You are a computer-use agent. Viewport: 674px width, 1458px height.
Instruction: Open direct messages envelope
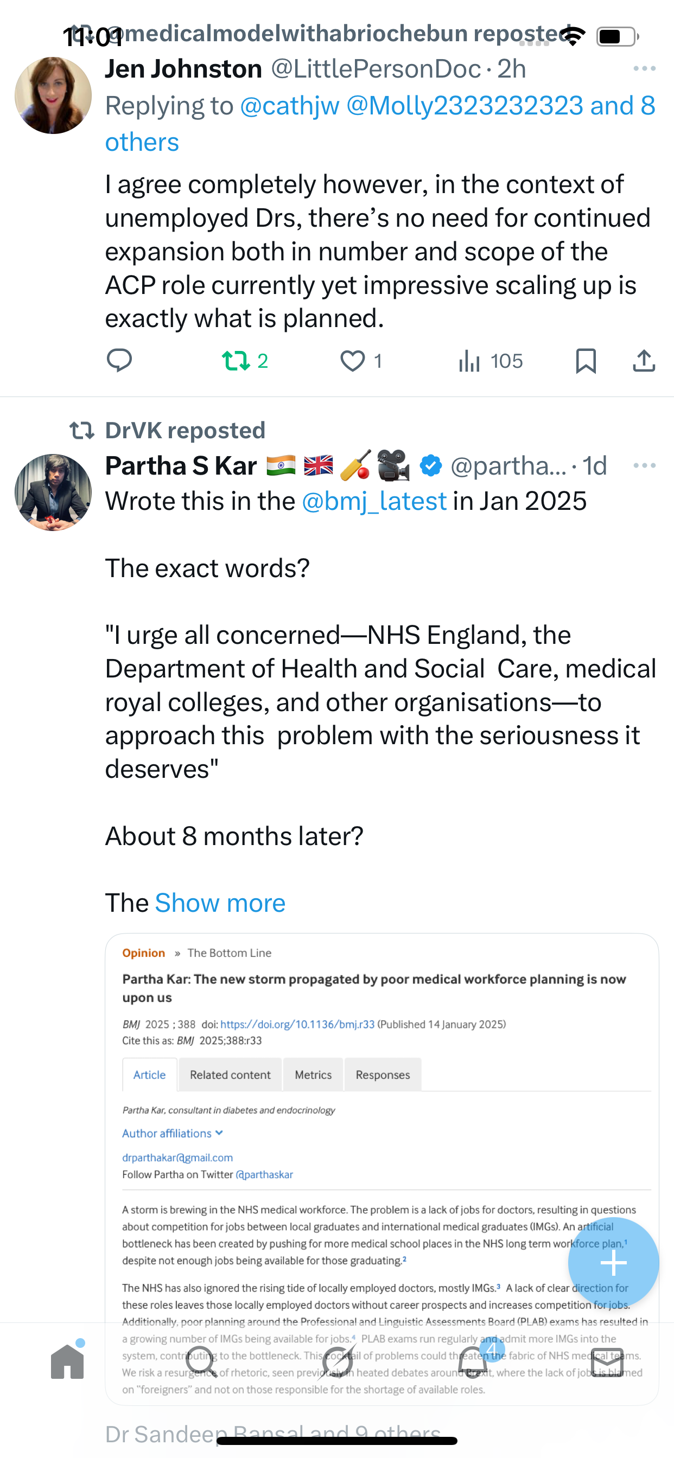point(607,1362)
